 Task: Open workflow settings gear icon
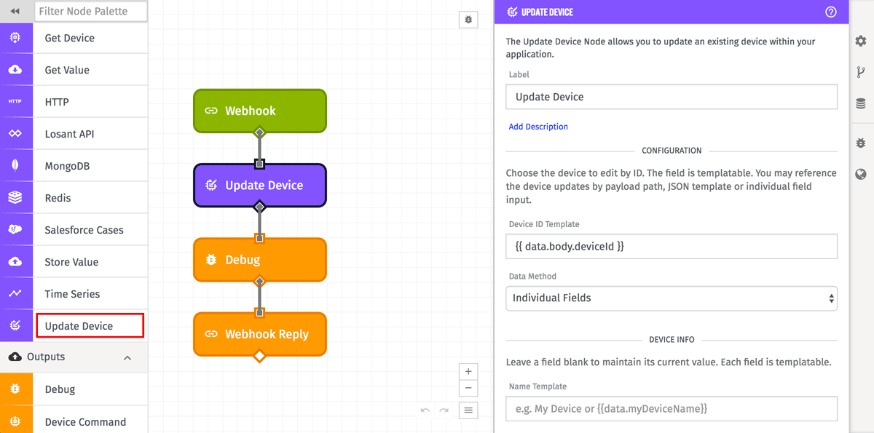coord(861,41)
